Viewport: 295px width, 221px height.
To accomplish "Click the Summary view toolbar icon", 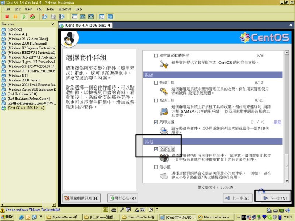I will click(102, 17).
